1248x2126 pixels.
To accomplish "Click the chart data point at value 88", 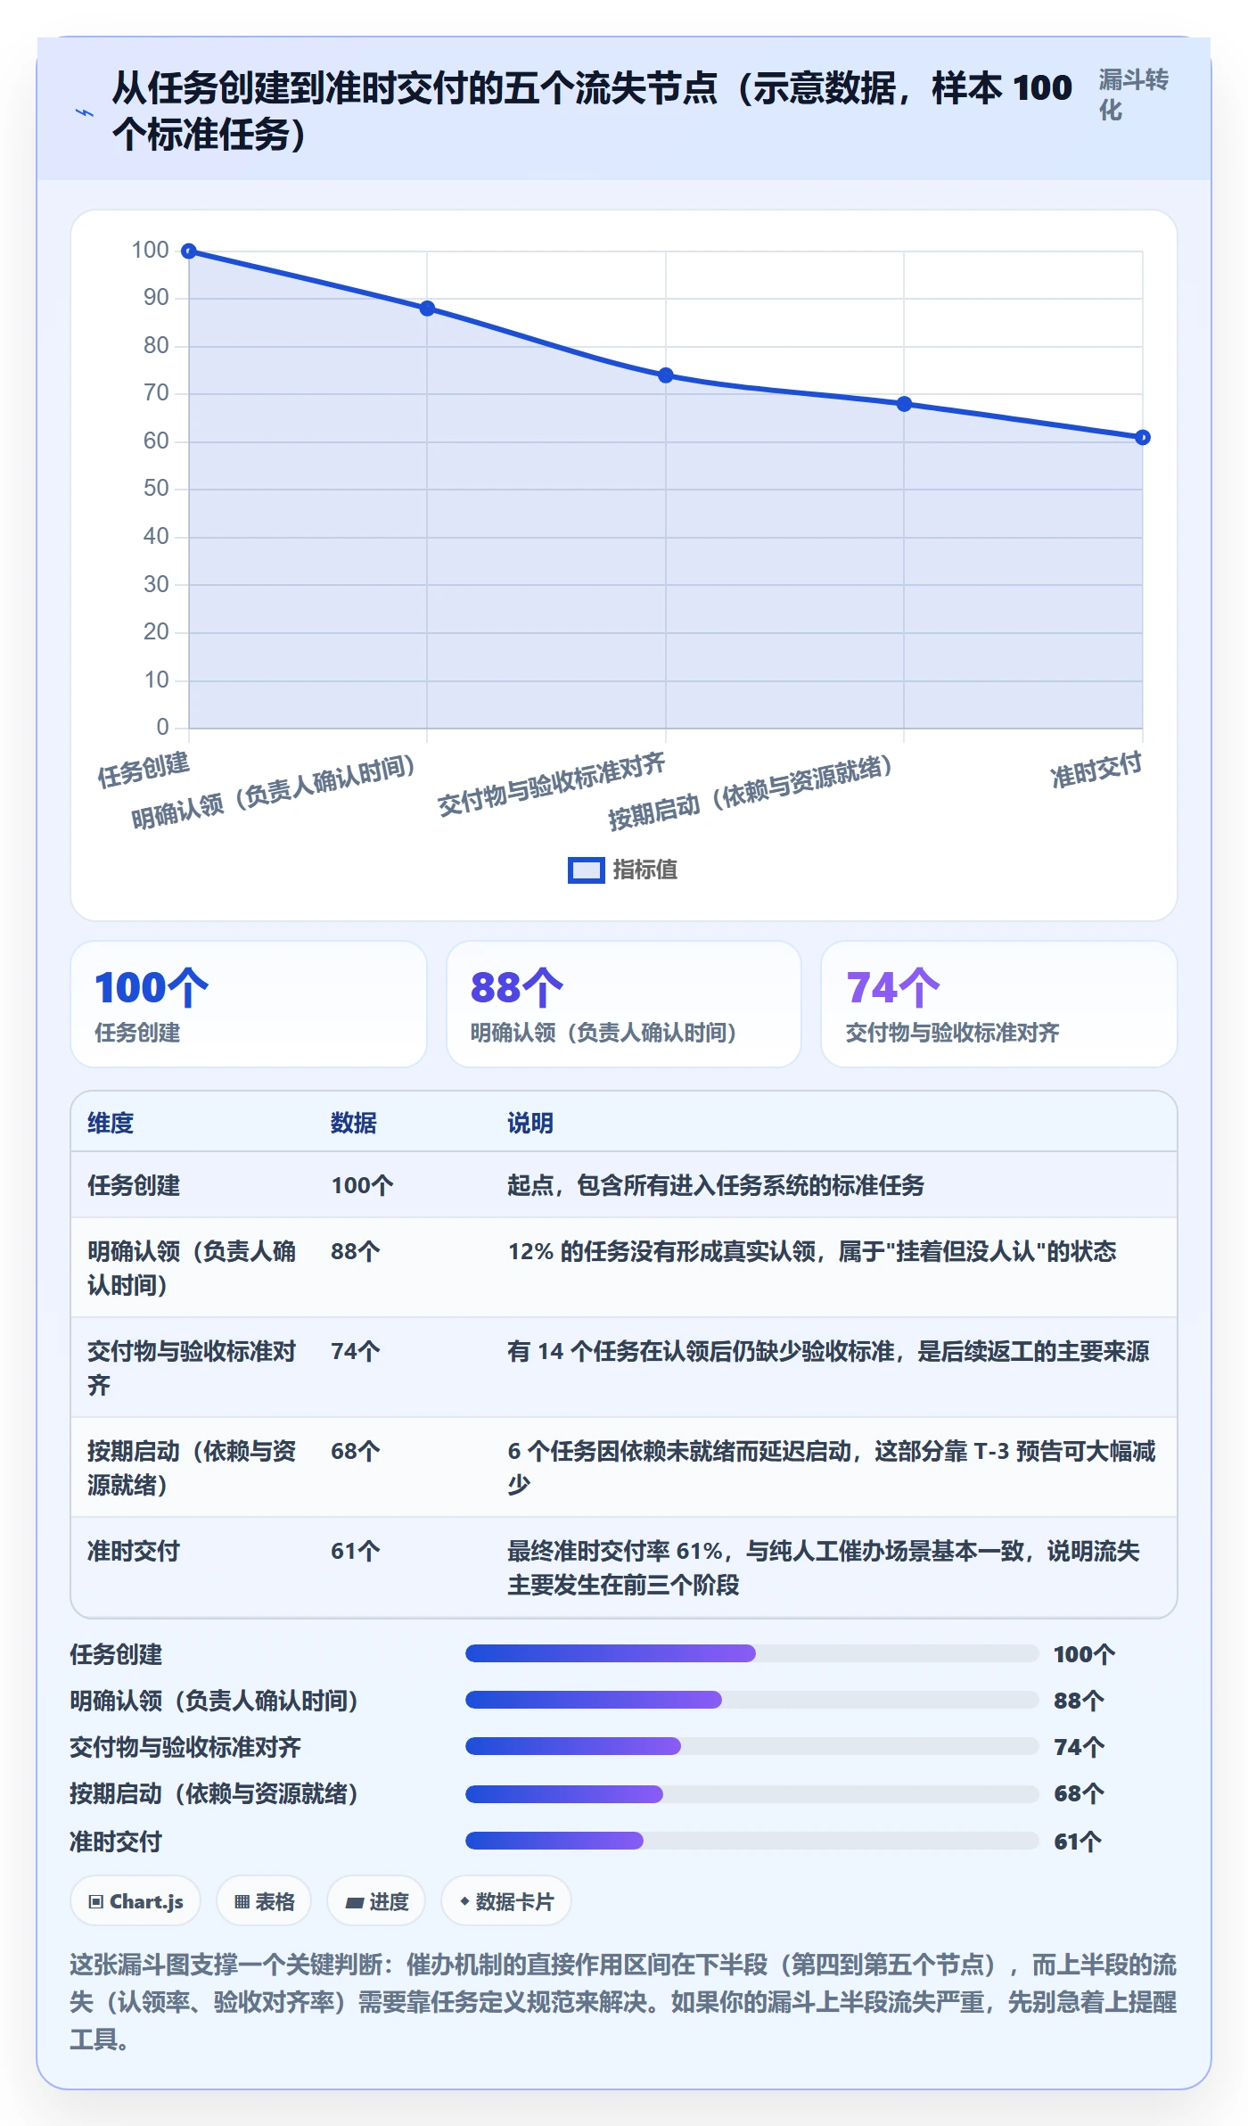I will [x=427, y=309].
